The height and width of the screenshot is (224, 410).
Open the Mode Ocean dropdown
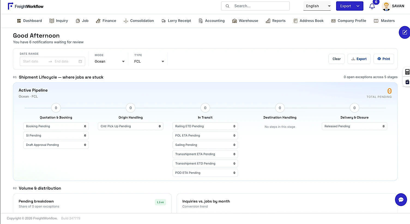pos(110,62)
